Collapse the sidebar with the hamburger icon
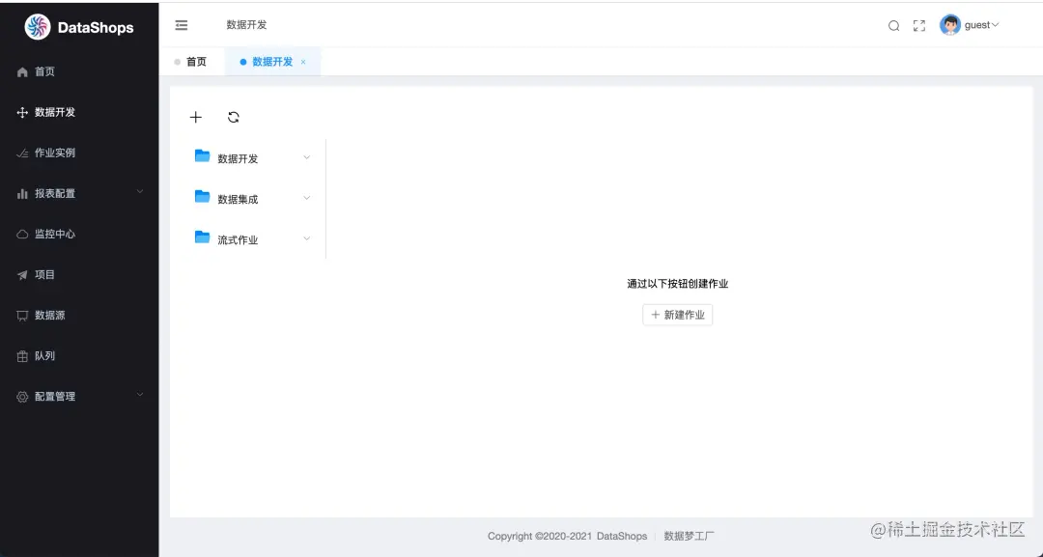Image resolution: width=1043 pixels, height=557 pixels. pyautogui.click(x=182, y=25)
